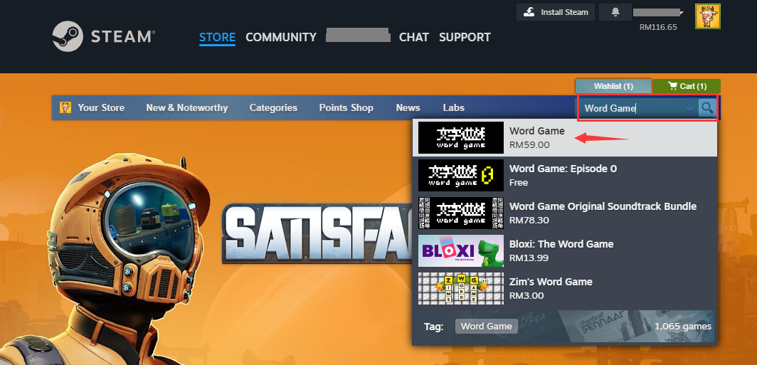Screen dimensions: 757x365
Task: Click the Word Game tag chip
Action: 486,327
